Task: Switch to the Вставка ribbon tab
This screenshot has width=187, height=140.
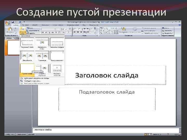Action: [x=25, y=25]
